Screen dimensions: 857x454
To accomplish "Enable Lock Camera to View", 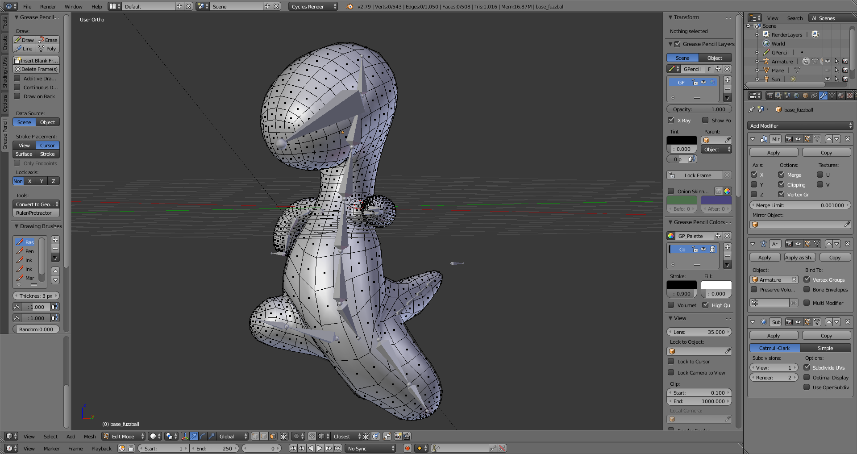I will click(671, 372).
